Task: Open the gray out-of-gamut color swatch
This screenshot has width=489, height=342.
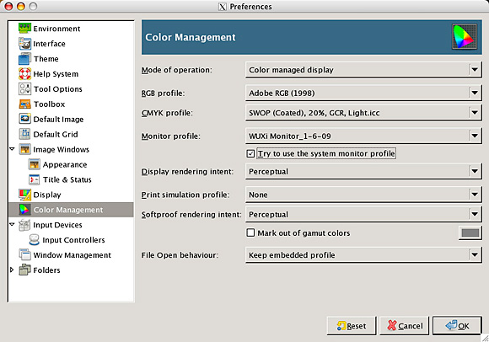Action: pos(470,233)
